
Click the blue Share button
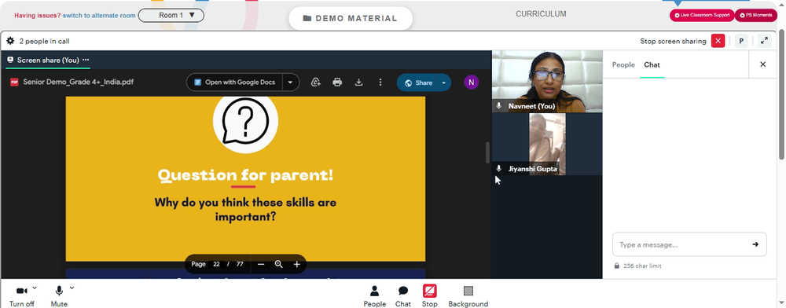pos(418,82)
